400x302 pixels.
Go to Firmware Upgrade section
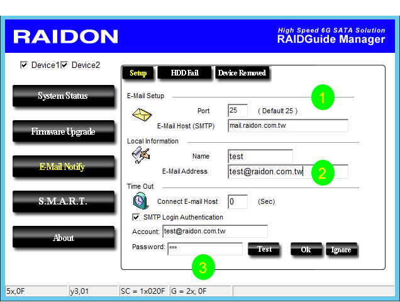(x=63, y=132)
